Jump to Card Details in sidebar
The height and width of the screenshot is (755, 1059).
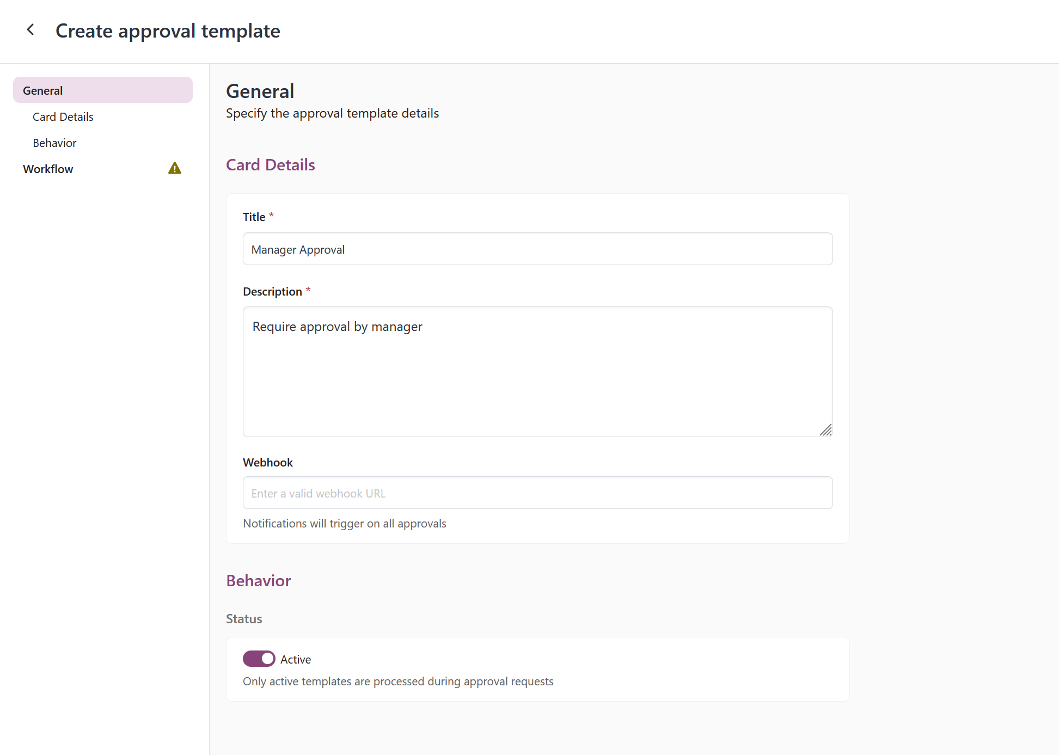[63, 117]
